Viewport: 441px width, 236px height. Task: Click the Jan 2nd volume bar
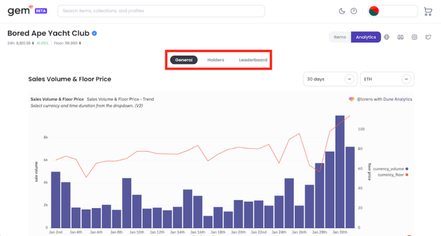point(56,200)
